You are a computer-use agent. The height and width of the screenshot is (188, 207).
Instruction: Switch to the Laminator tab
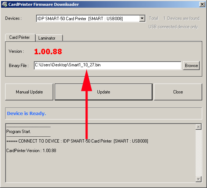49,38
